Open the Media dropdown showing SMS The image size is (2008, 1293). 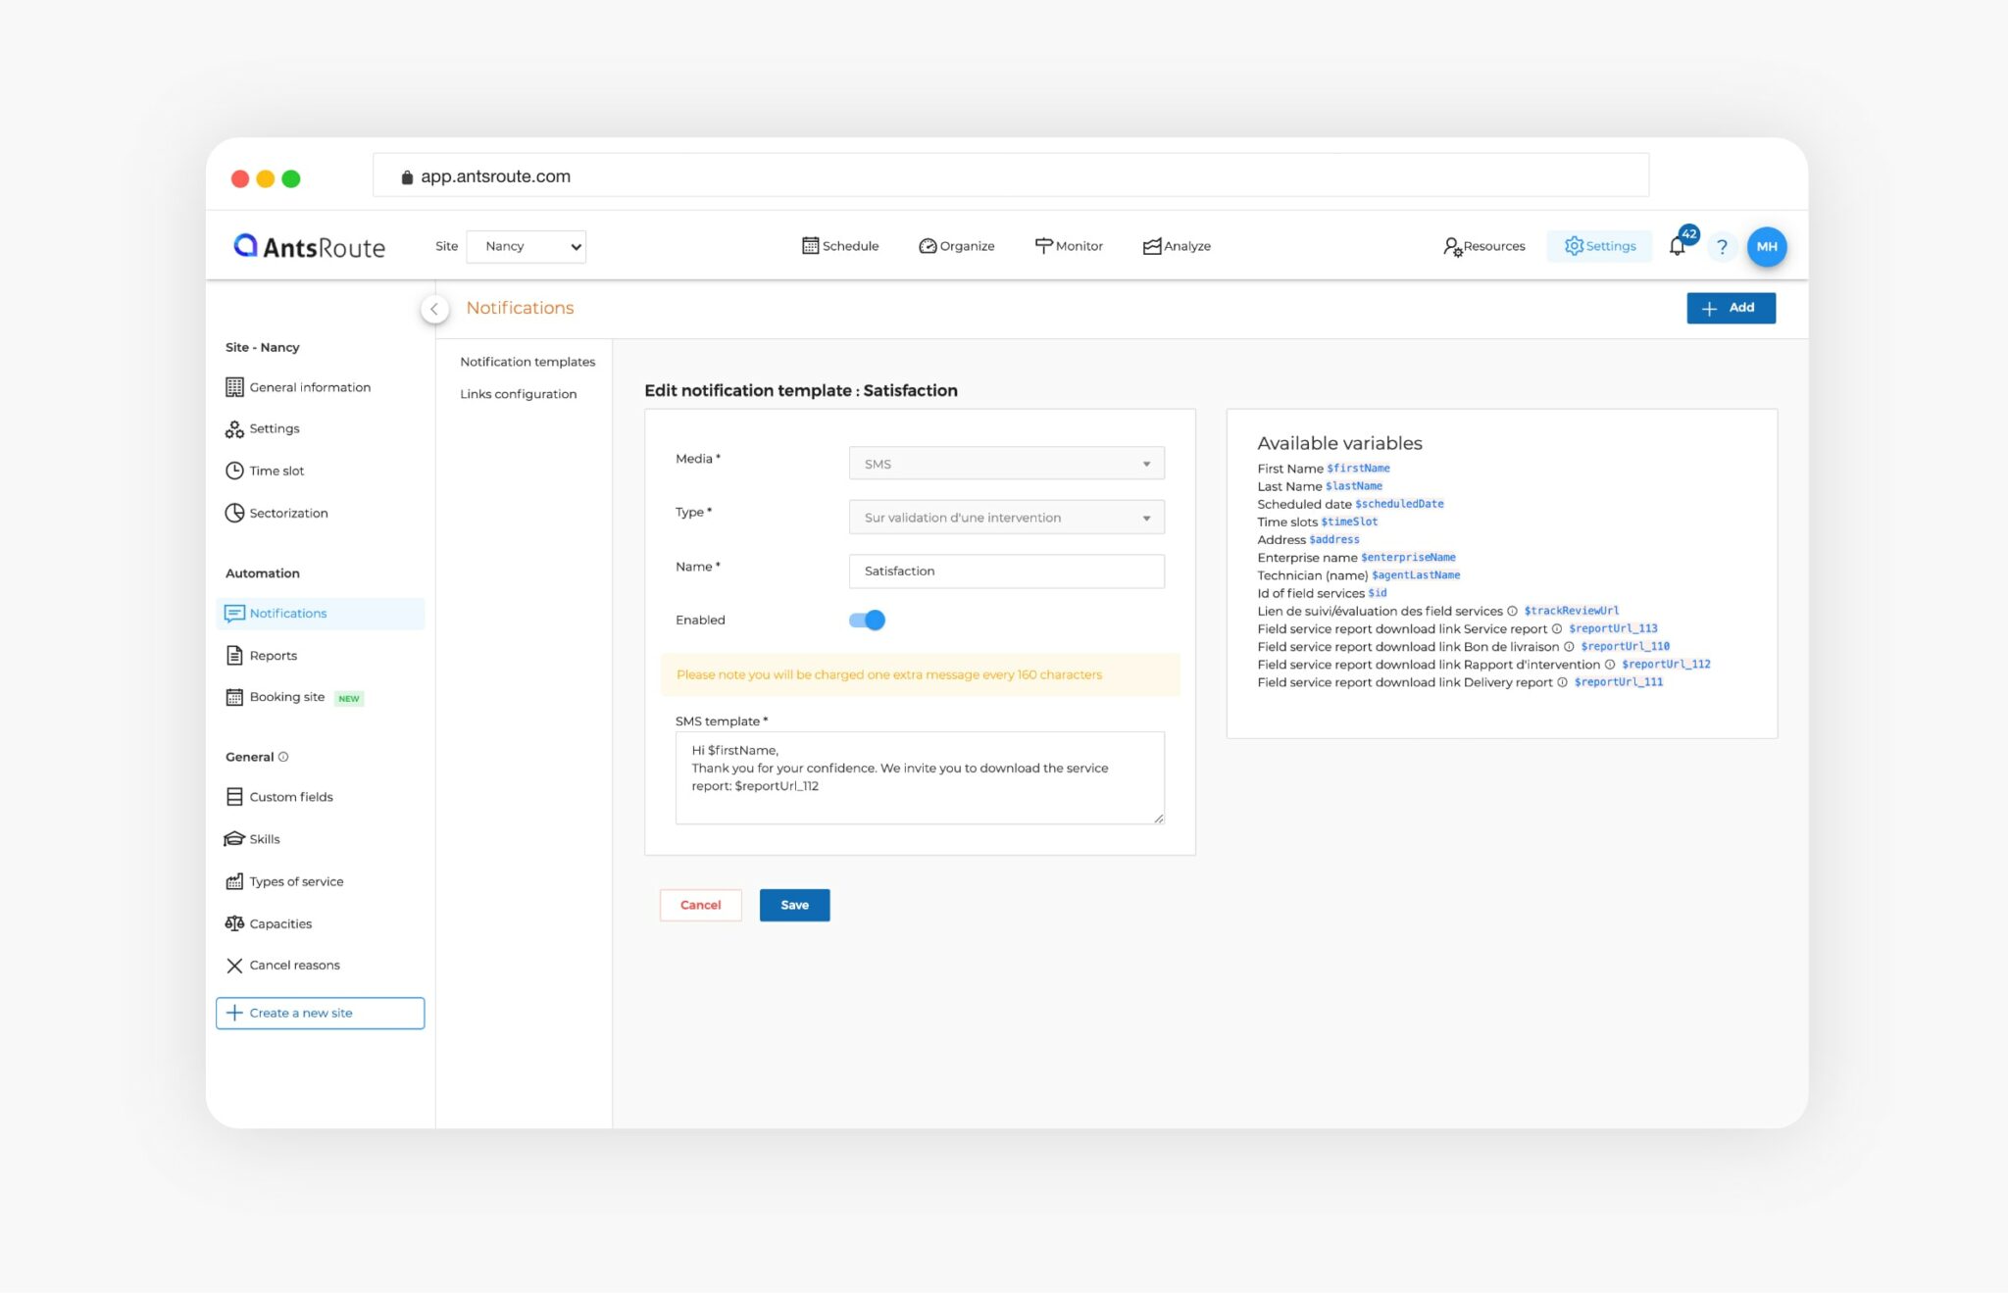1006,463
